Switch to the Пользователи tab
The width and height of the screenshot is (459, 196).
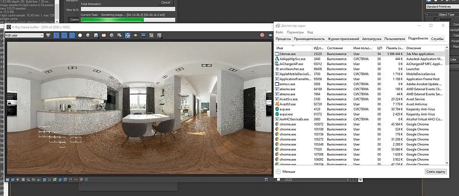[x=394, y=38]
